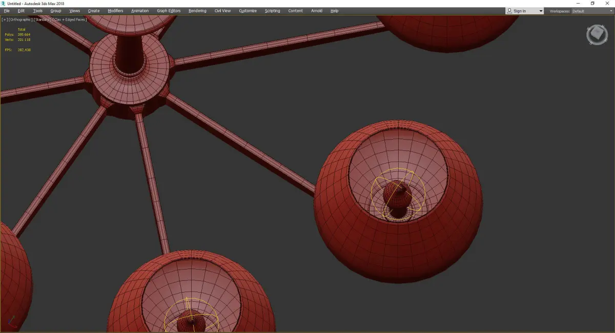Click the Orthographic viewport label
This screenshot has width=615, height=333.
click(x=20, y=19)
